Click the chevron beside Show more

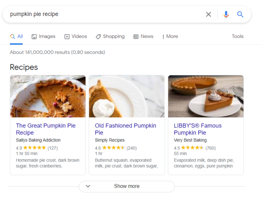click(x=88, y=186)
